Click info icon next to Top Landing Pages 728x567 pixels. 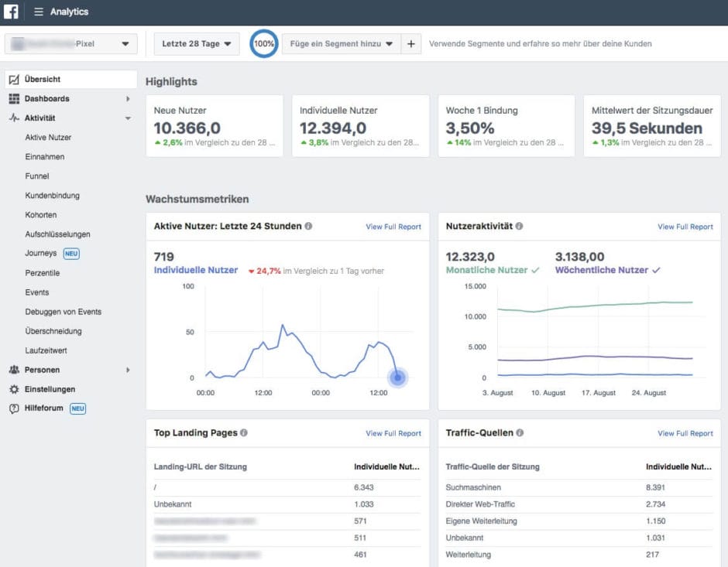(x=244, y=433)
